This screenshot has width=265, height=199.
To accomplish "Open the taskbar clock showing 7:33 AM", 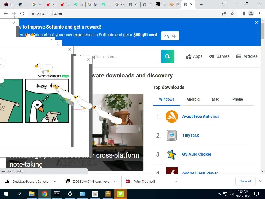I will point(243,194).
